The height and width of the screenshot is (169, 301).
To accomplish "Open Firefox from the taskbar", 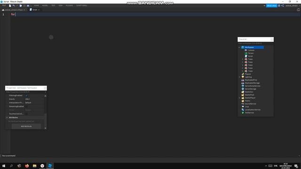I will tap(27, 166).
